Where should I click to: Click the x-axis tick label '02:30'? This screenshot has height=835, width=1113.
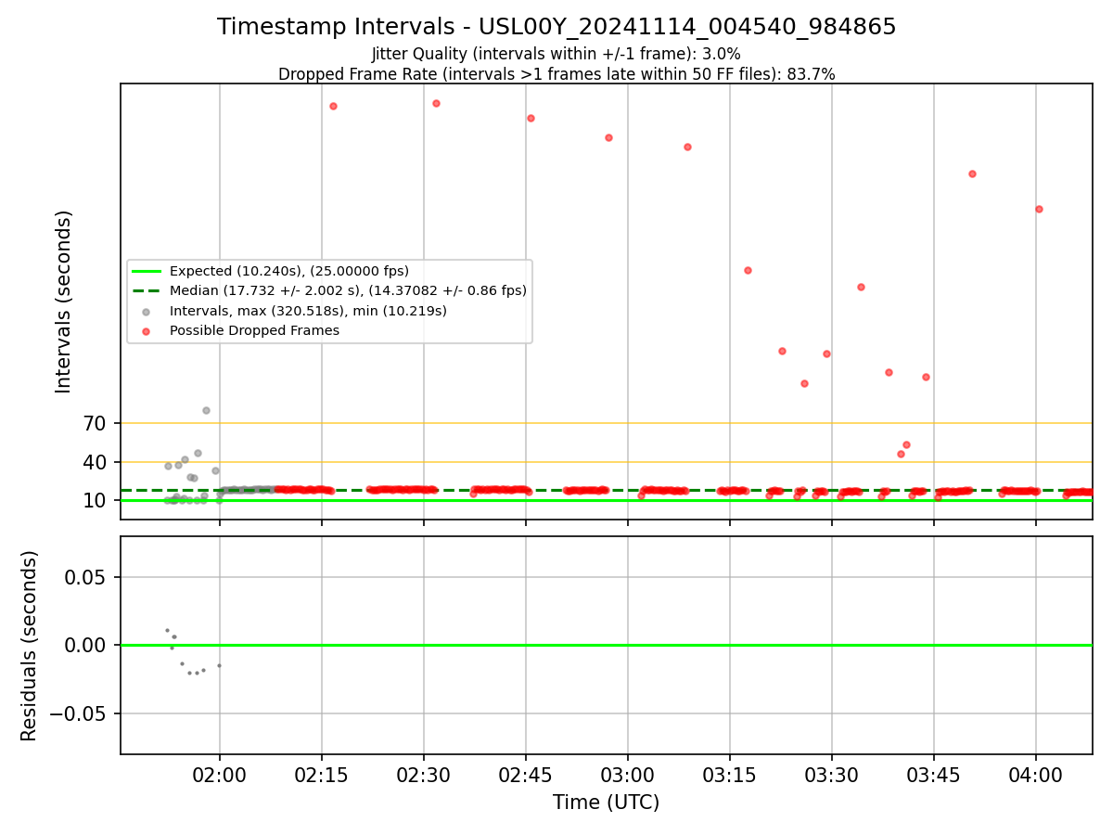[424, 774]
